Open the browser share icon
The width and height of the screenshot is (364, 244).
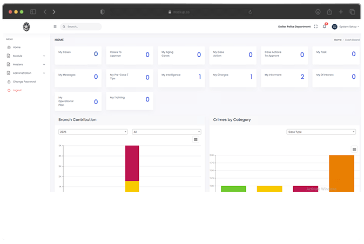(x=329, y=11)
